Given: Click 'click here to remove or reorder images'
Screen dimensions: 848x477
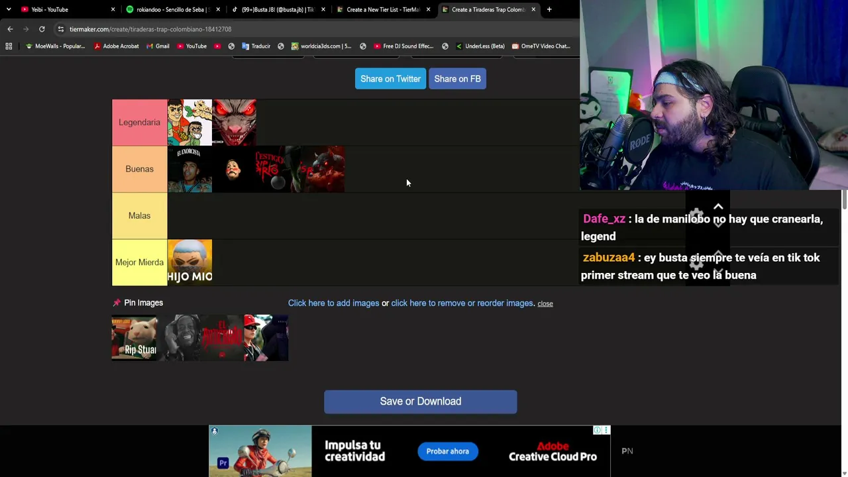Looking at the screenshot, I should (x=462, y=303).
